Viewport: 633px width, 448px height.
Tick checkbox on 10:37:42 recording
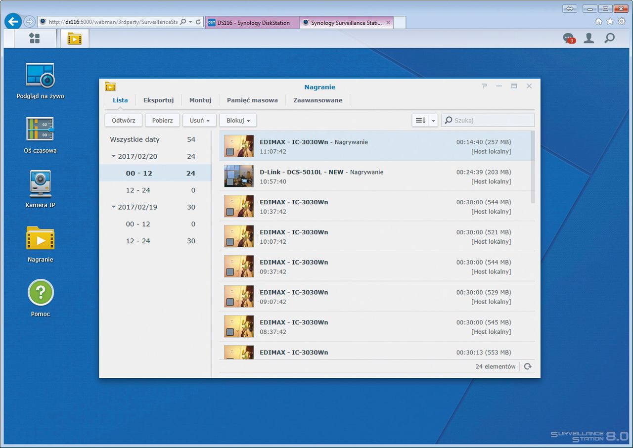pos(230,212)
